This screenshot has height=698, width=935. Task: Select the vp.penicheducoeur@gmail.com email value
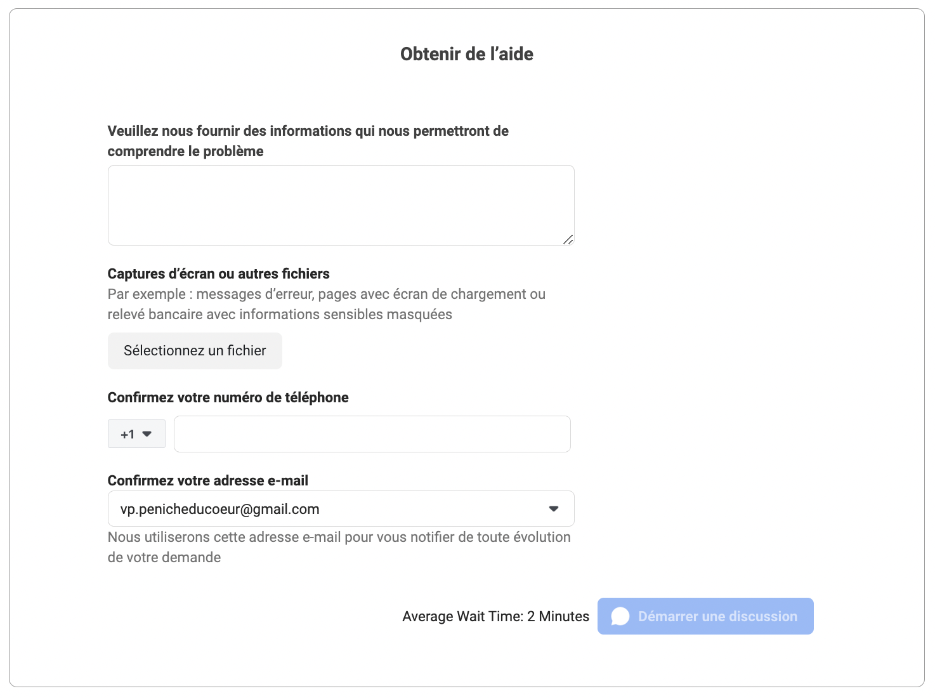[x=219, y=509]
